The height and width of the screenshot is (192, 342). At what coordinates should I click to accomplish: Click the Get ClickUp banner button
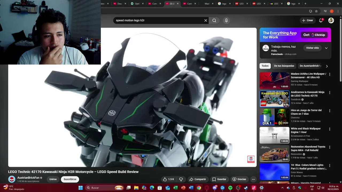[314, 35]
